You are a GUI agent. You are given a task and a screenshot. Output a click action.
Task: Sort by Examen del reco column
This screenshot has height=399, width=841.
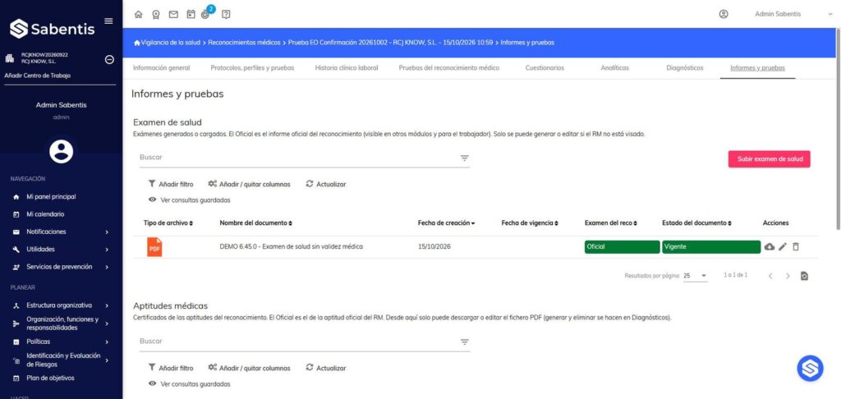click(611, 222)
